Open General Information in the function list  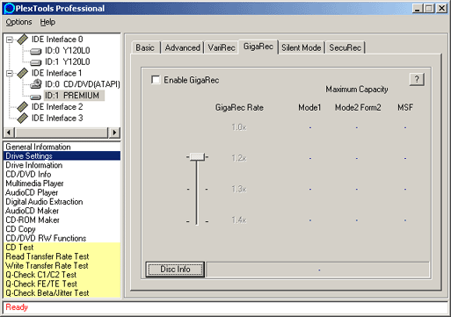[62, 147]
